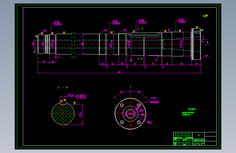Select the datum B circle symbol
The height and width of the screenshot is (153, 236).
(x=131, y=60)
